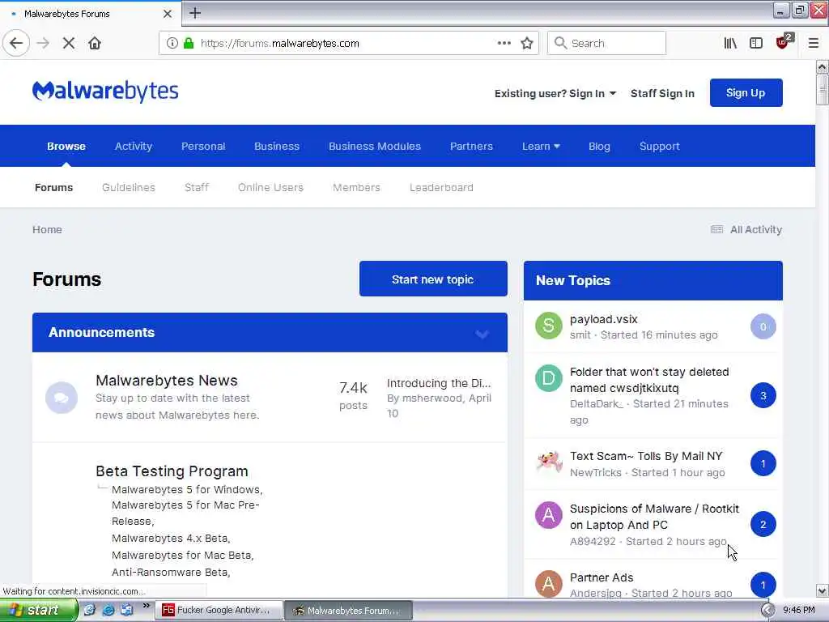Screen dimensions: 829x622
Task: Expand the Learn dropdown menu
Action: click(541, 147)
